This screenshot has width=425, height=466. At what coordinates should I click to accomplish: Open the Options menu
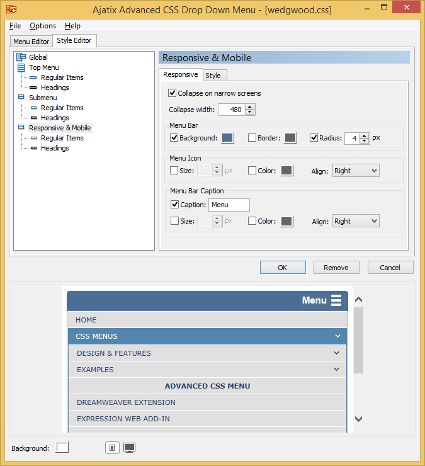pos(43,26)
